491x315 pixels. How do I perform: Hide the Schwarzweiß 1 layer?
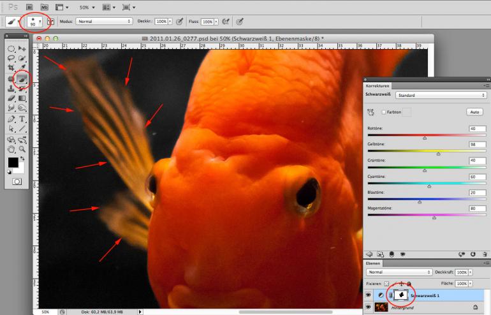pos(369,295)
